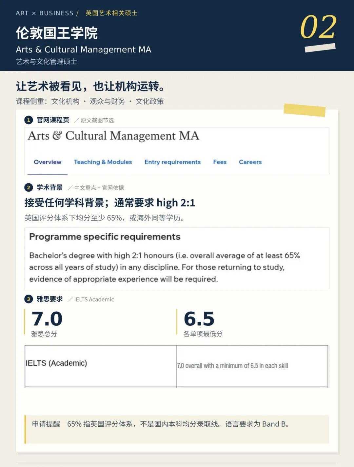Image resolution: width=354 pixels, height=467 pixels.
Task: Switch to Teaching & Modules tab
Action: click(103, 162)
